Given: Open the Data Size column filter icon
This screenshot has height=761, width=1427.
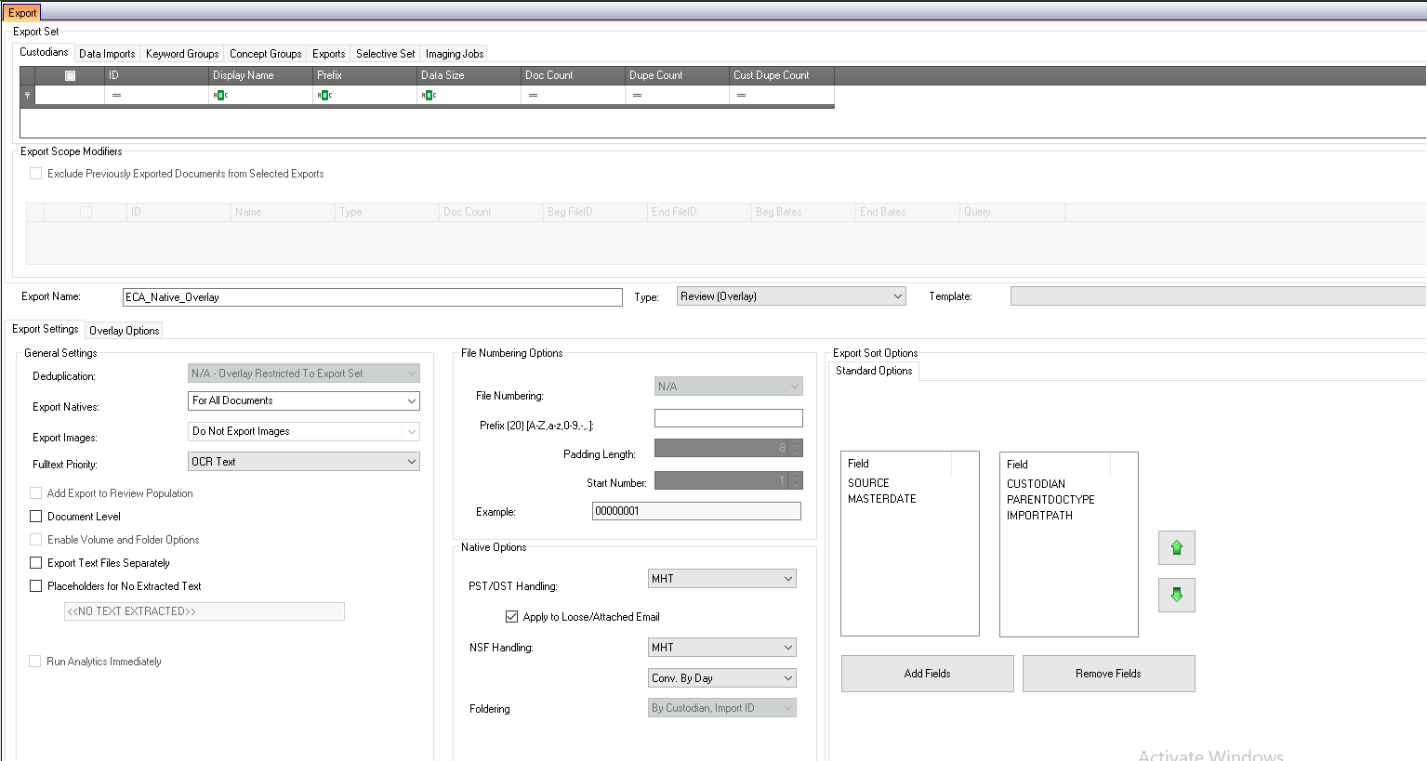Looking at the screenshot, I should click(429, 95).
